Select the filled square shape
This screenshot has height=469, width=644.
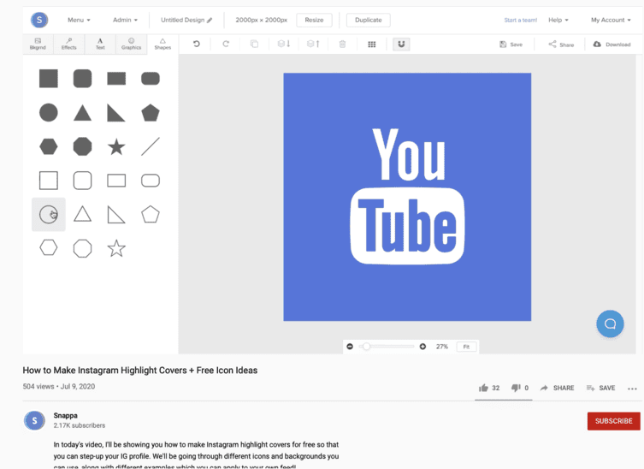pos(49,79)
